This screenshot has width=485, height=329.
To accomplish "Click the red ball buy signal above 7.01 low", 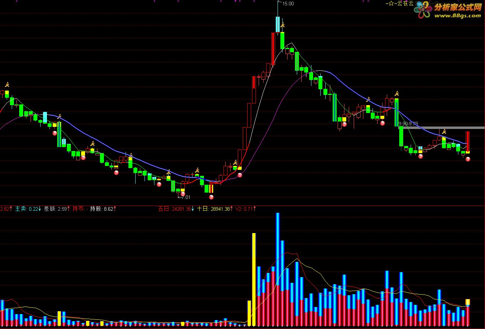I will coord(183,194).
